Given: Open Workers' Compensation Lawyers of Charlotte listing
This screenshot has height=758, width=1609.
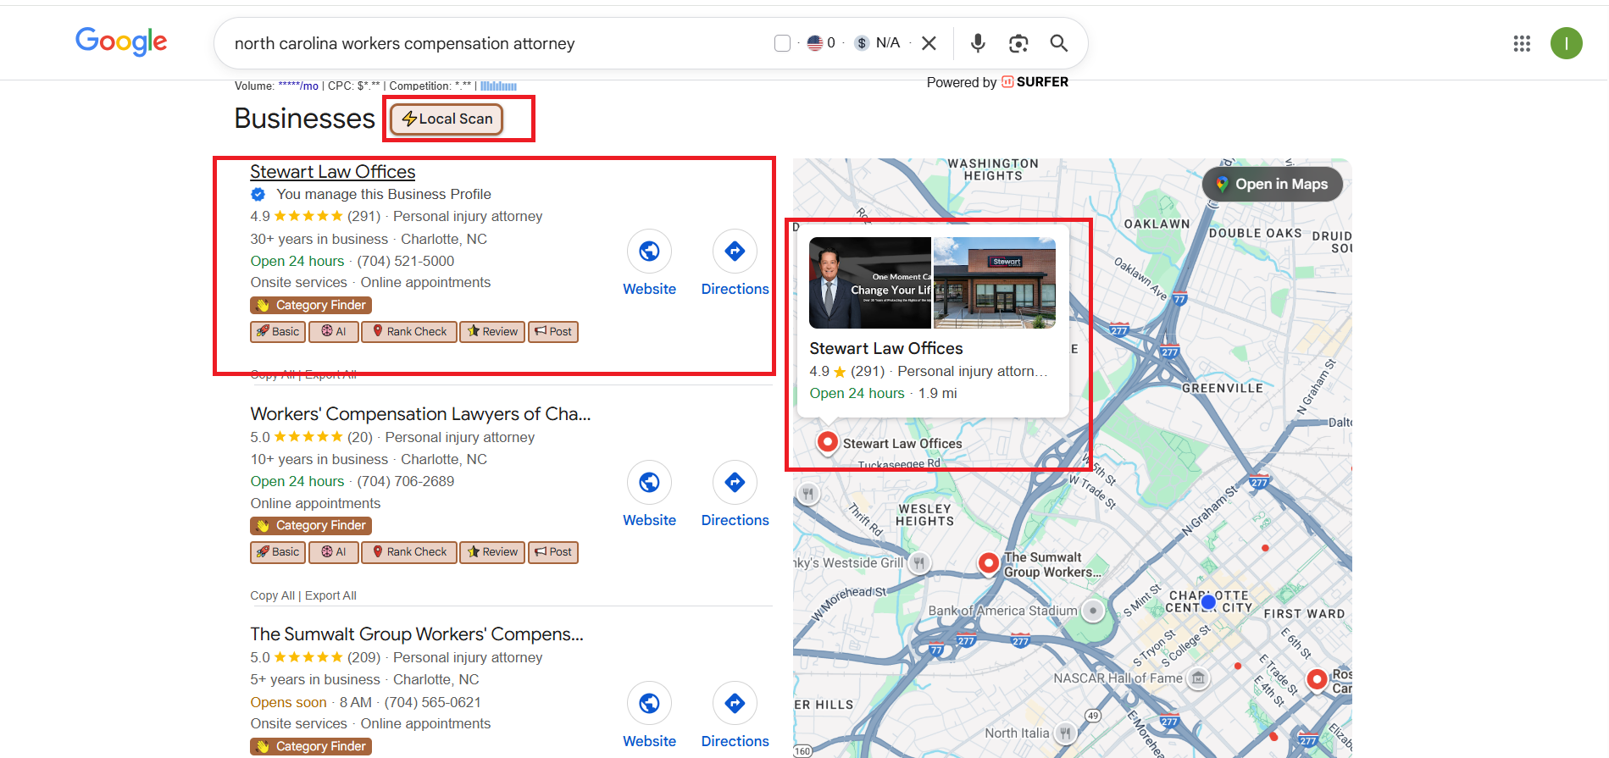Looking at the screenshot, I should coord(420,414).
